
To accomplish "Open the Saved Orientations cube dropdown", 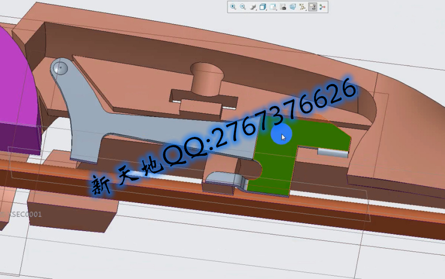I will pos(263,7).
